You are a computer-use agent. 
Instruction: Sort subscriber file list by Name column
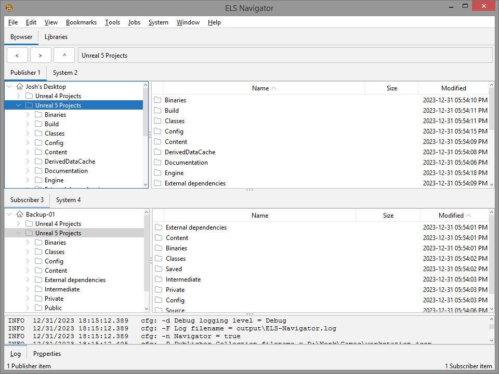(x=260, y=216)
